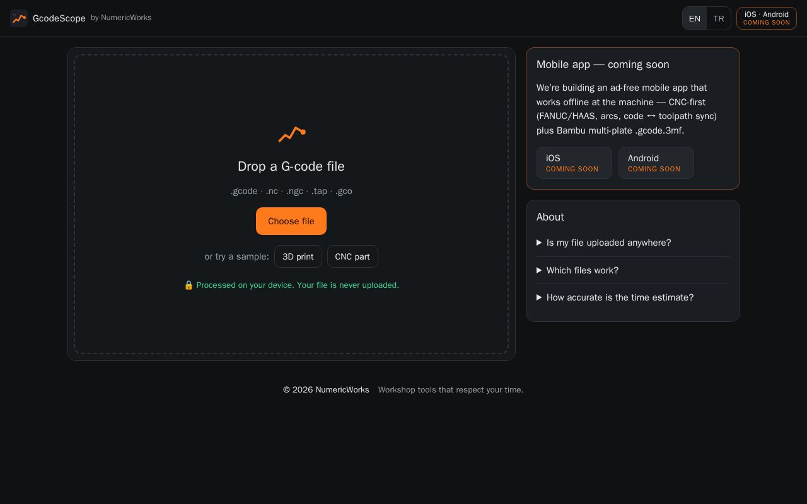Expand "Is my file uploaded anywhere?"
Viewport: 807px width, 504px height.
click(633, 243)
